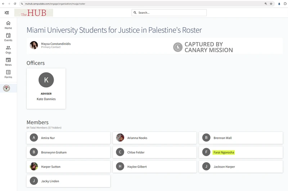Open member Amira Nur
The image size is (288, 191).
[x=48, y=138]
